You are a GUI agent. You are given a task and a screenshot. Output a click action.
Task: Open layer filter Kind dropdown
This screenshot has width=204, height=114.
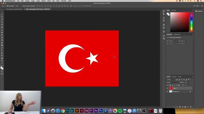(171, 80)
